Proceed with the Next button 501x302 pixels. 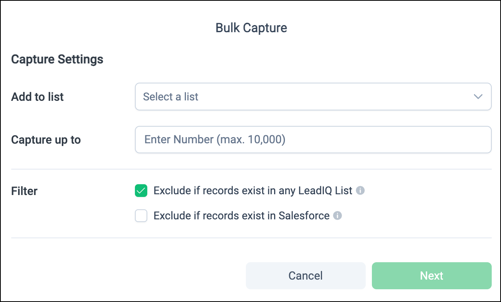pos(431,276)
